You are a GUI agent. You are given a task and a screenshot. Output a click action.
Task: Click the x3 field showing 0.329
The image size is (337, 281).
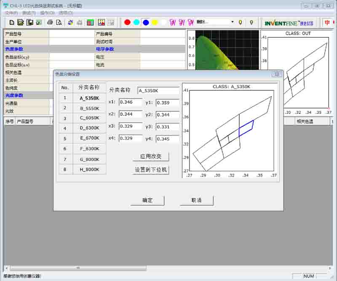click(131, 126)
